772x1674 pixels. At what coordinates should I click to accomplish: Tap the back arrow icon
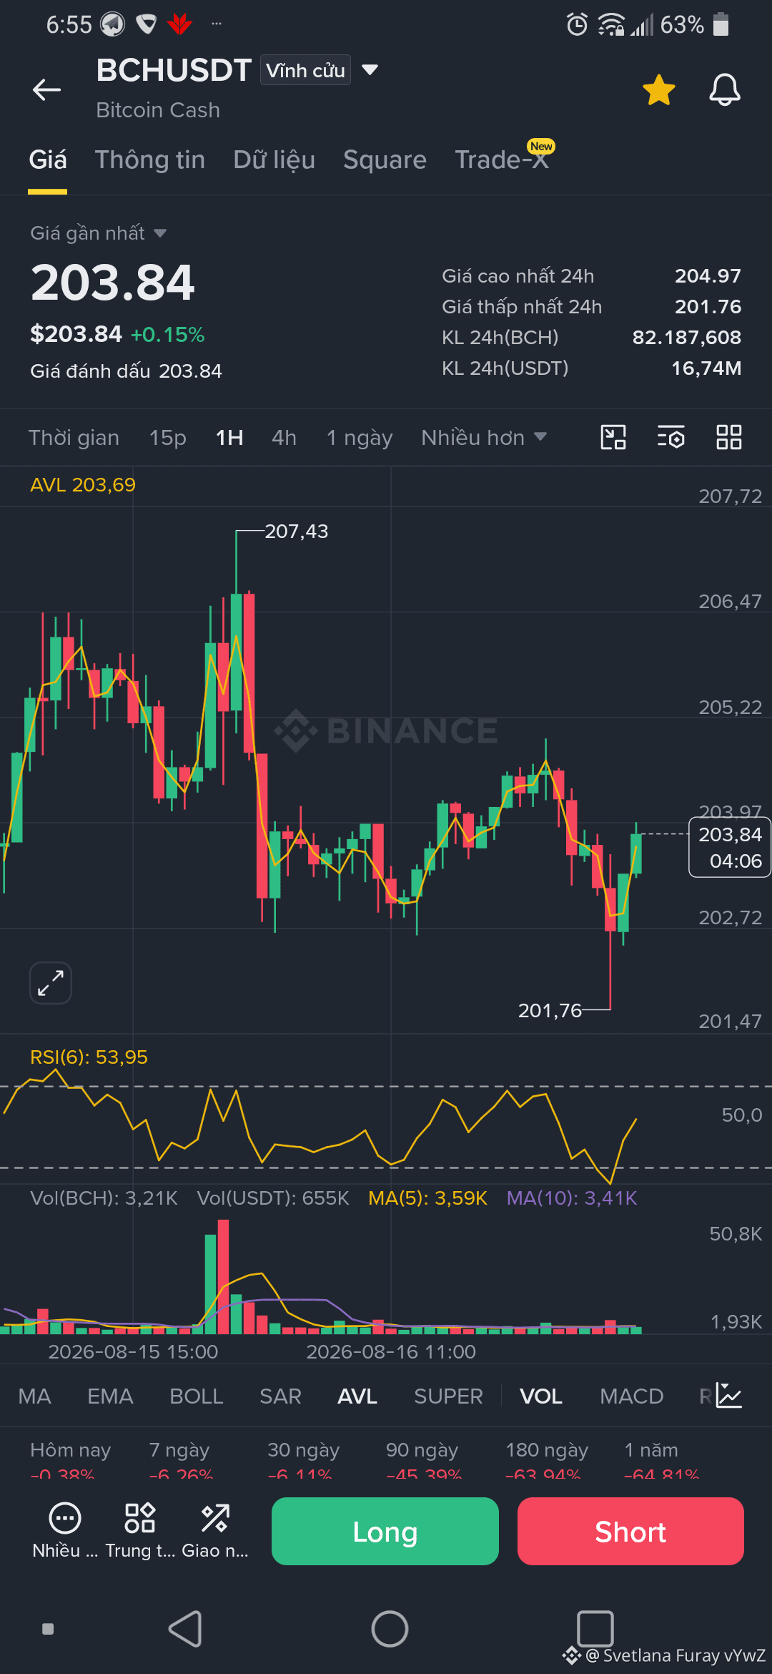[x=47, y=89]
